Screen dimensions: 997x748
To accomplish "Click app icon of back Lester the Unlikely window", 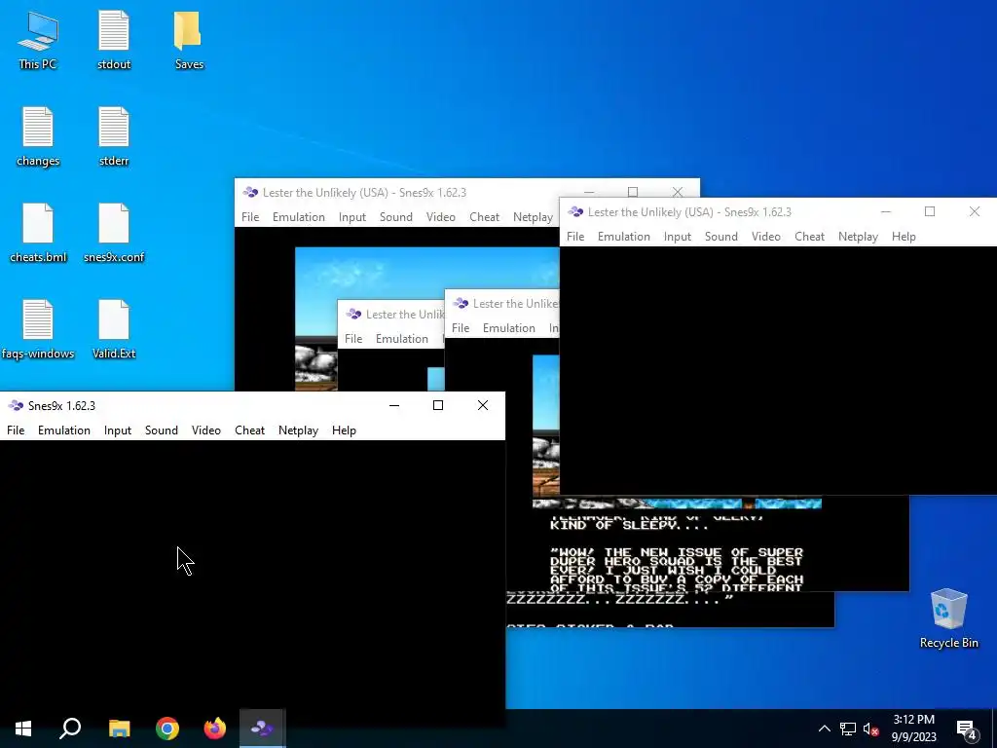I will coord(250,192).
